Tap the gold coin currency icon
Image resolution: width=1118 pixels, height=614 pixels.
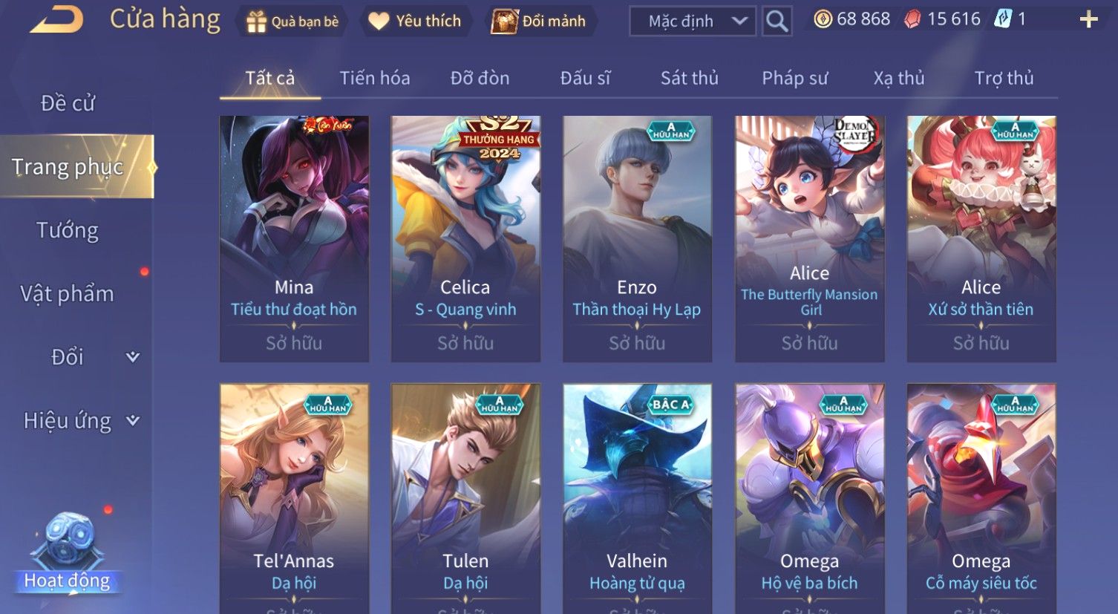823,19
